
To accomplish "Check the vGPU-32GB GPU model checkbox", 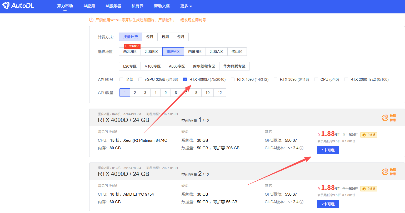I will click(x=140, y=79).
